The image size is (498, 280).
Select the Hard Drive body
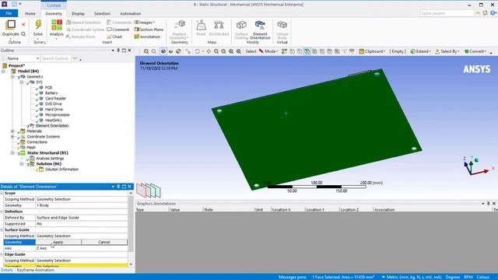(54, 109)
